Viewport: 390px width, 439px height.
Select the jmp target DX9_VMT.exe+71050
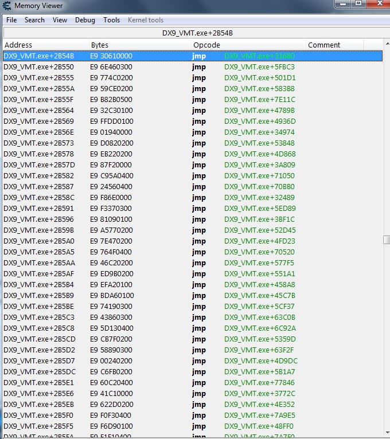coord(259,176)
